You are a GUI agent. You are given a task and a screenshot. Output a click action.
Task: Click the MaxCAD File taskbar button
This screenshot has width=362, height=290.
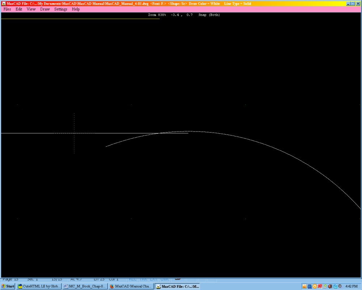pos(177,286)
